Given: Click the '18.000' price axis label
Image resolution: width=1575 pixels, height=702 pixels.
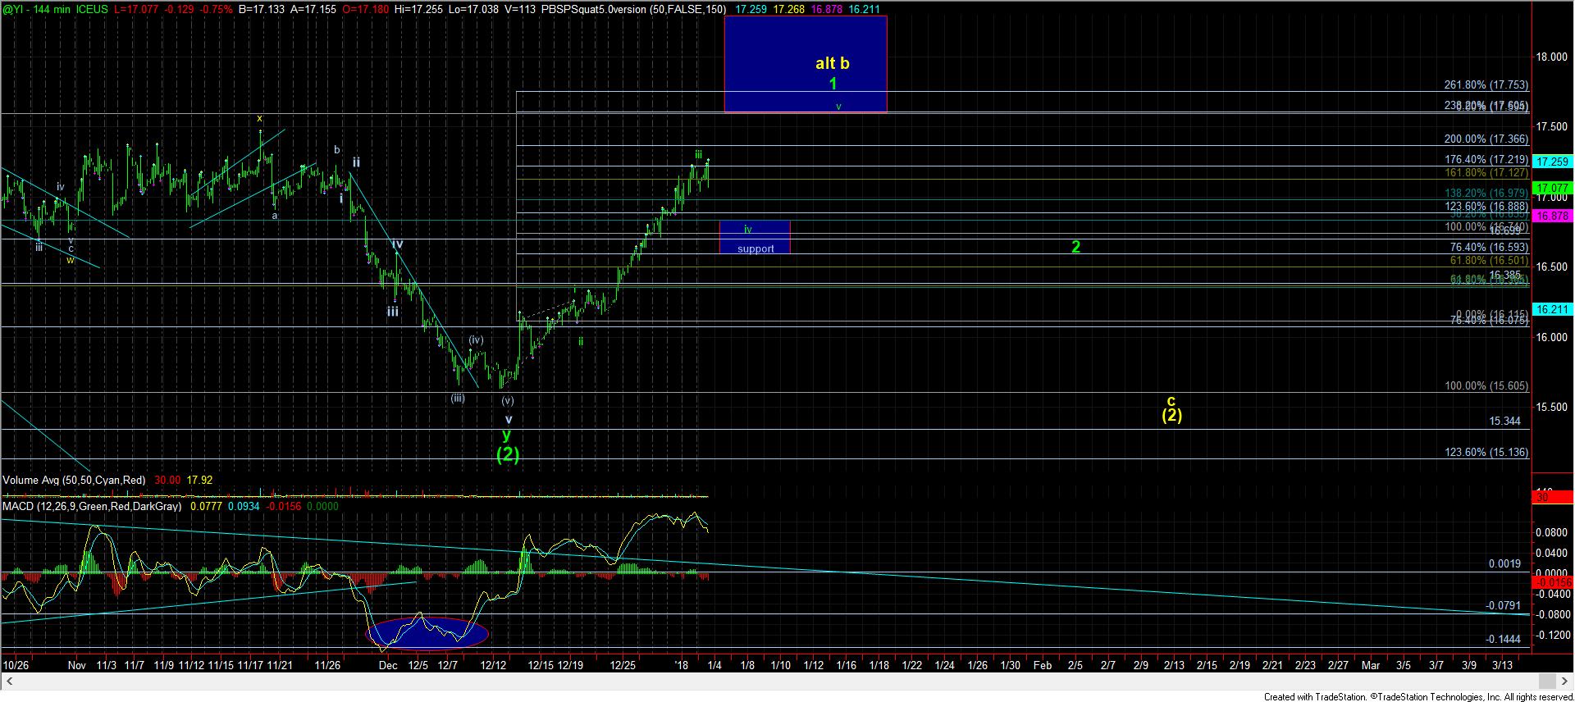Looking at the screenshot, I should click(x=1553, y=57).
